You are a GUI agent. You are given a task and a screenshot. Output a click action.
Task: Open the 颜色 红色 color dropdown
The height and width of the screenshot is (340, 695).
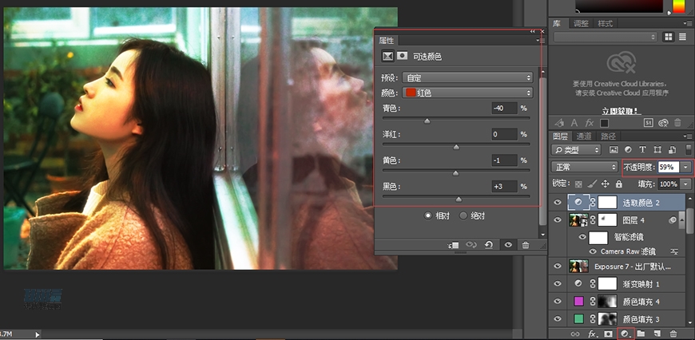click(x=467, y=93)
